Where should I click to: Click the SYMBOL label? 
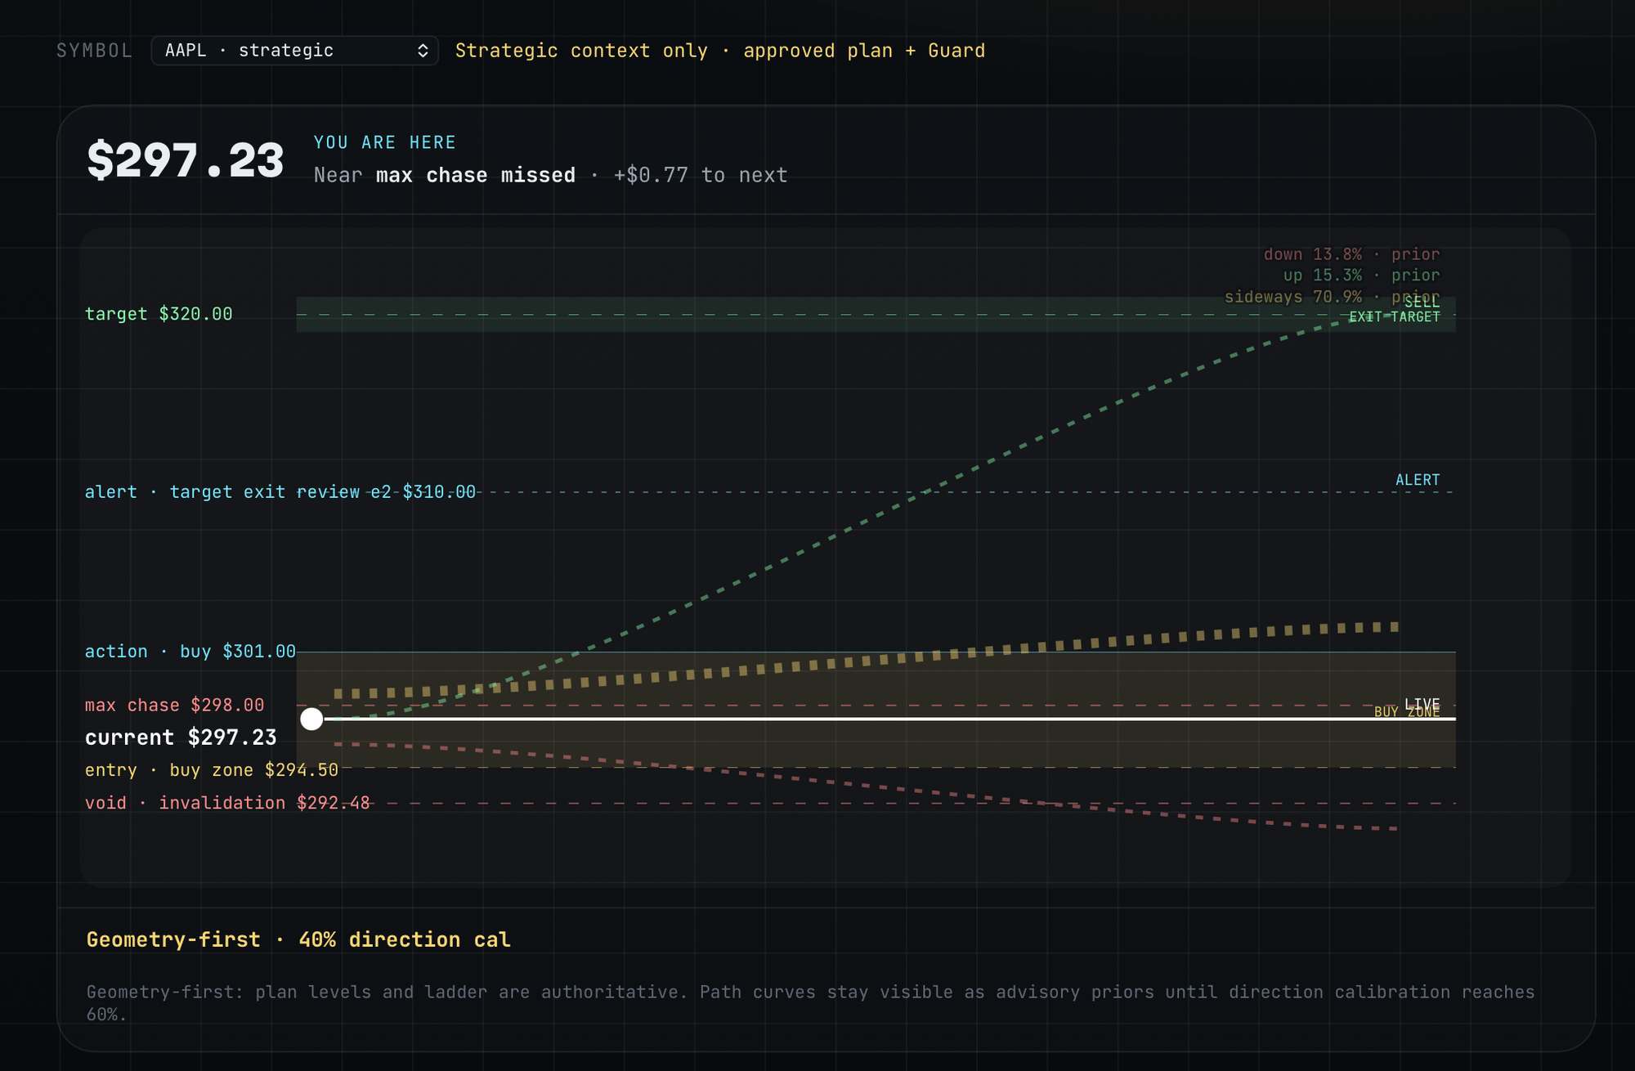[94, 51]
